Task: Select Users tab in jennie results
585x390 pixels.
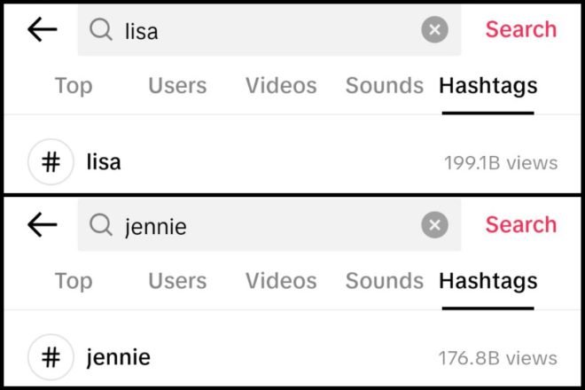Action: [x=177, y=281]
